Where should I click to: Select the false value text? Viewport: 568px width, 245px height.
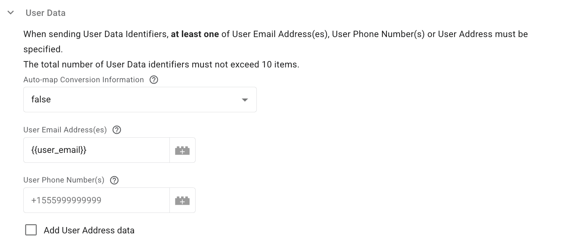(x=41, y=100)
